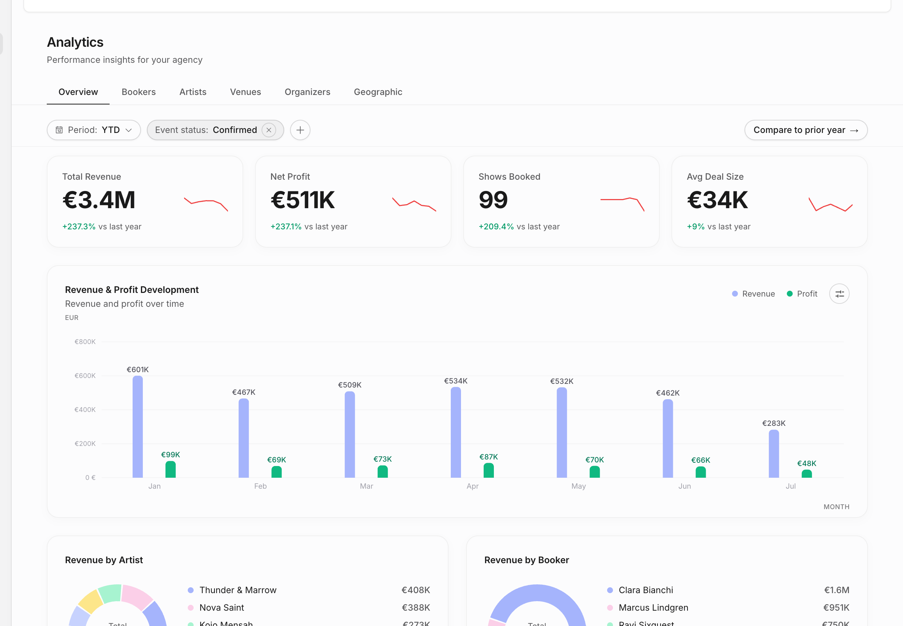Open the Venues tab

tap(245, 92)
